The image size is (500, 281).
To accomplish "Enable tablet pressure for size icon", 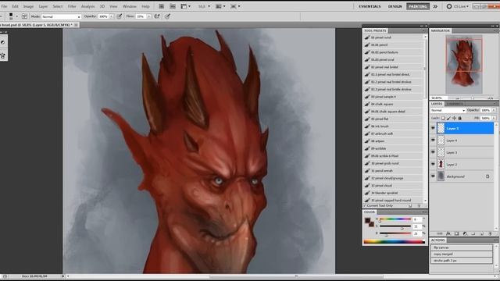I will coord(167,16).
